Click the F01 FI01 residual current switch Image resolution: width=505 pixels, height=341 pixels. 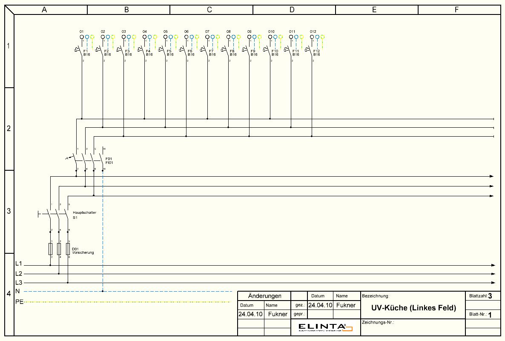click(87, 160)
